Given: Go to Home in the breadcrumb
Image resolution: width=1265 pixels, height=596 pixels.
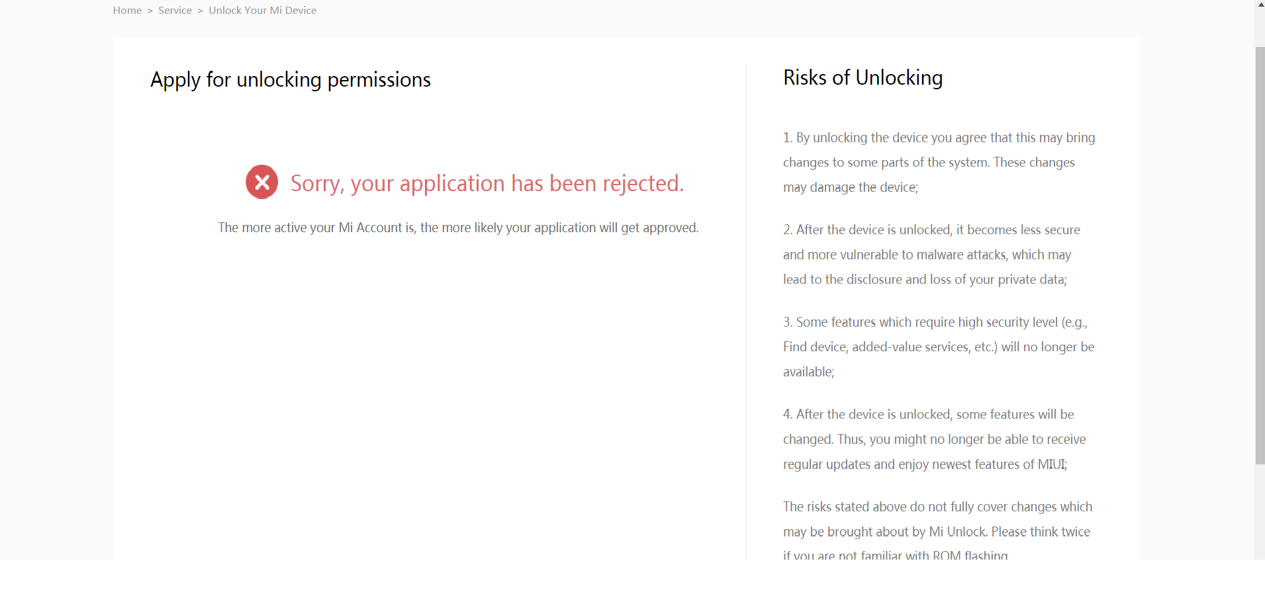Looking at the screenshot, I should point(127,11).
